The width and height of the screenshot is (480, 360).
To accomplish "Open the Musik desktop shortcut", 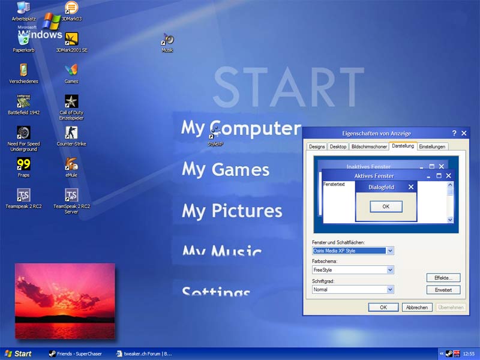I will 167,40.
